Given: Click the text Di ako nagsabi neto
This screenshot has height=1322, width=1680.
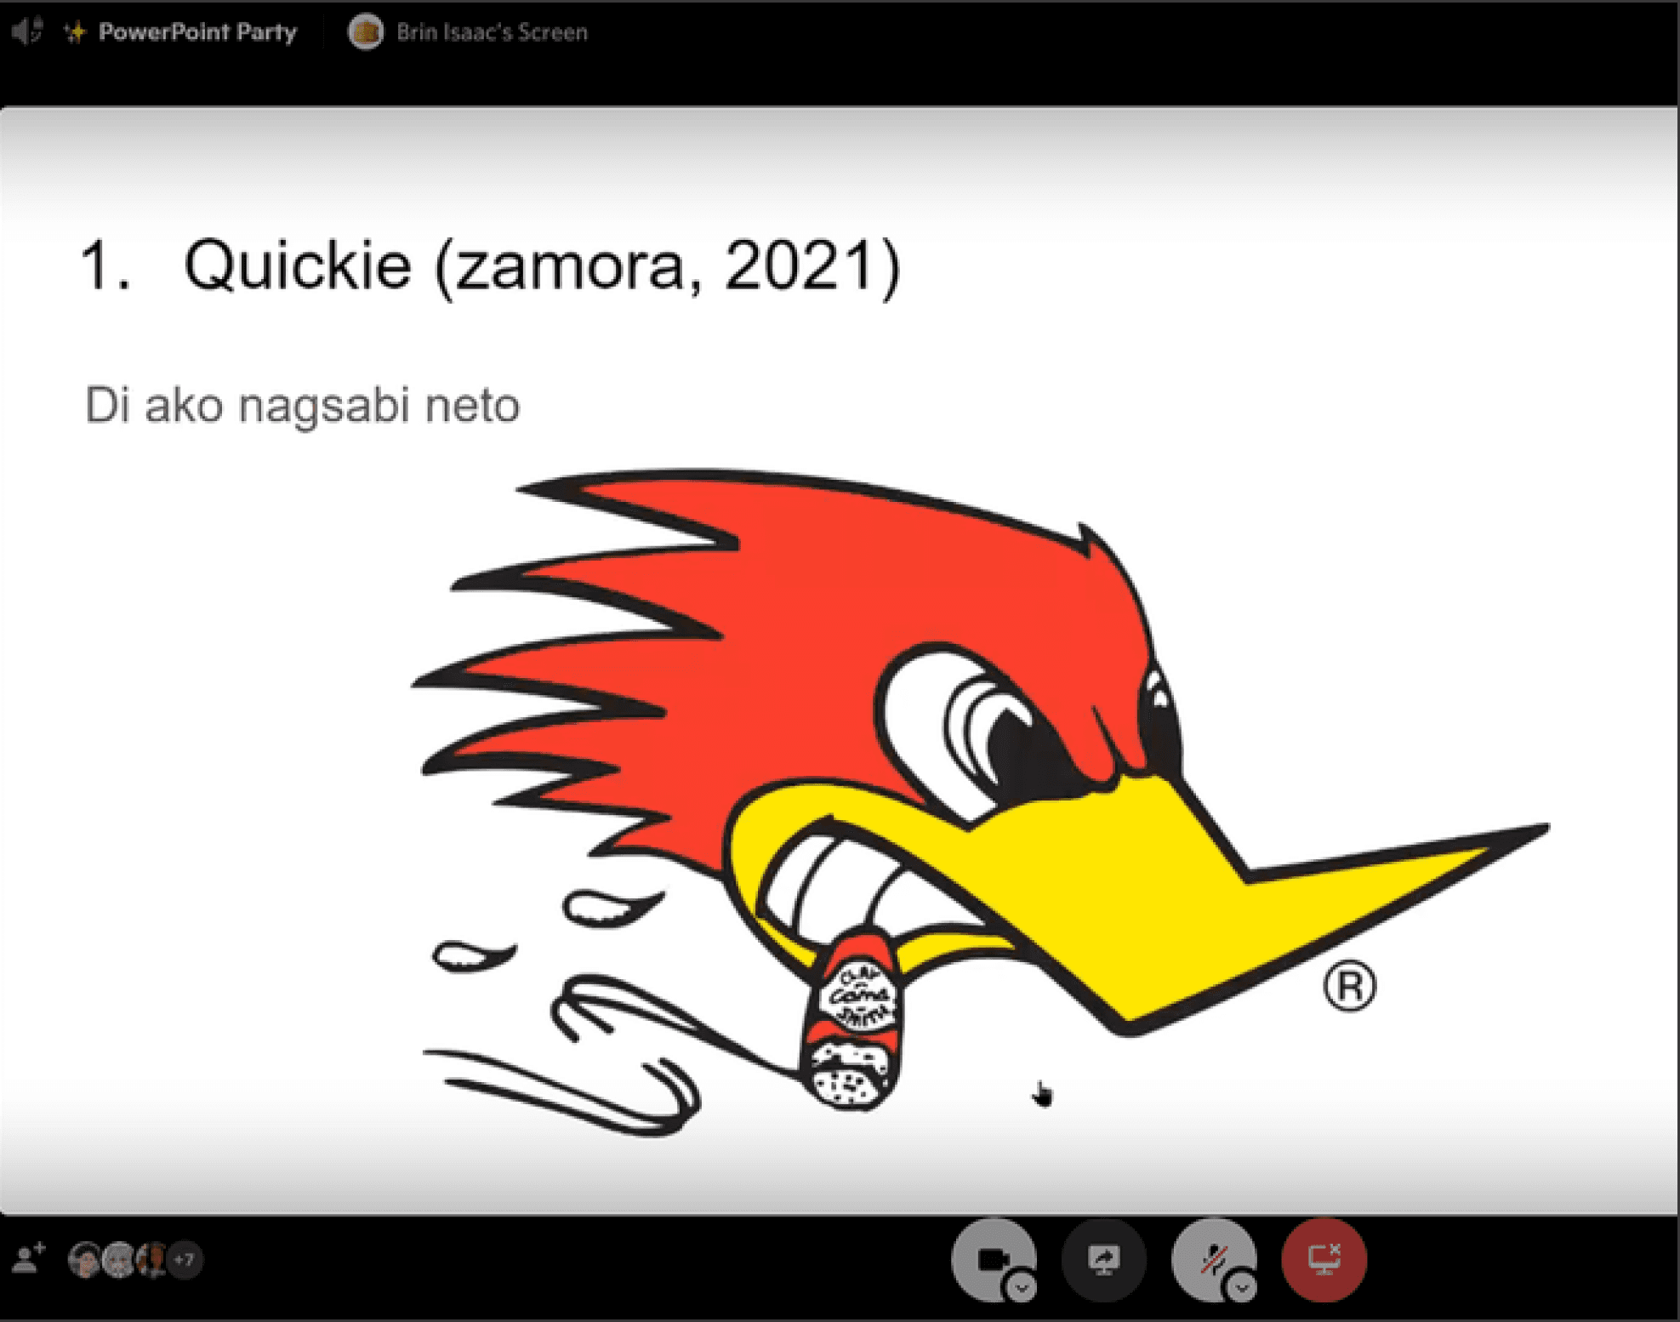Looking at the screenshot, I should pyautogui.click(x=302, y=405).
